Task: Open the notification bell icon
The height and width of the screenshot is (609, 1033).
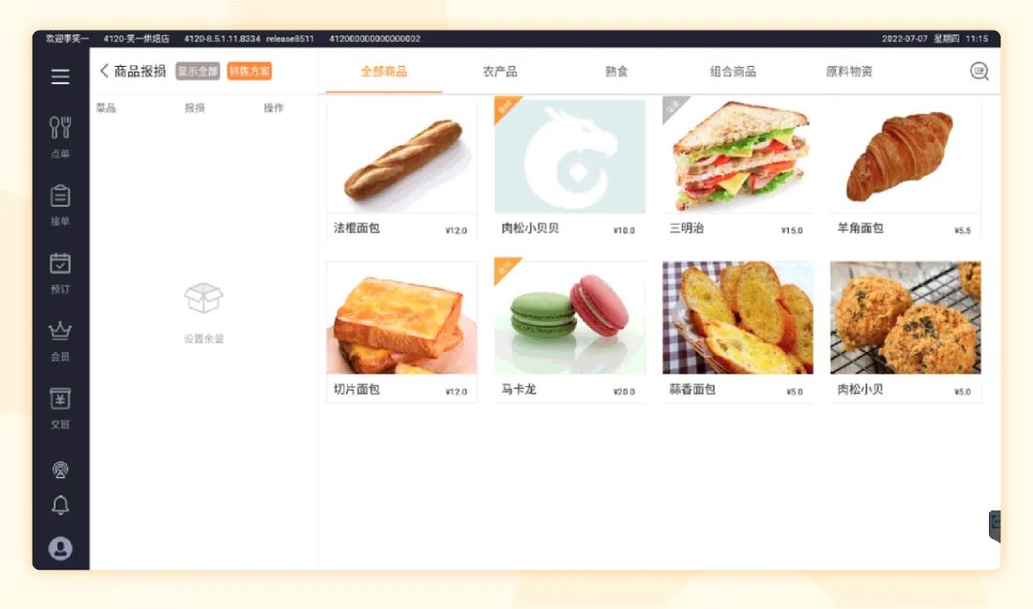Action: pyautogui.click(x=60, y=505)
